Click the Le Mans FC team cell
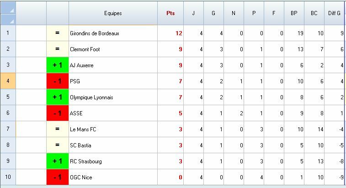The width and height of the screenshot is (346, 188). [113, 129]
